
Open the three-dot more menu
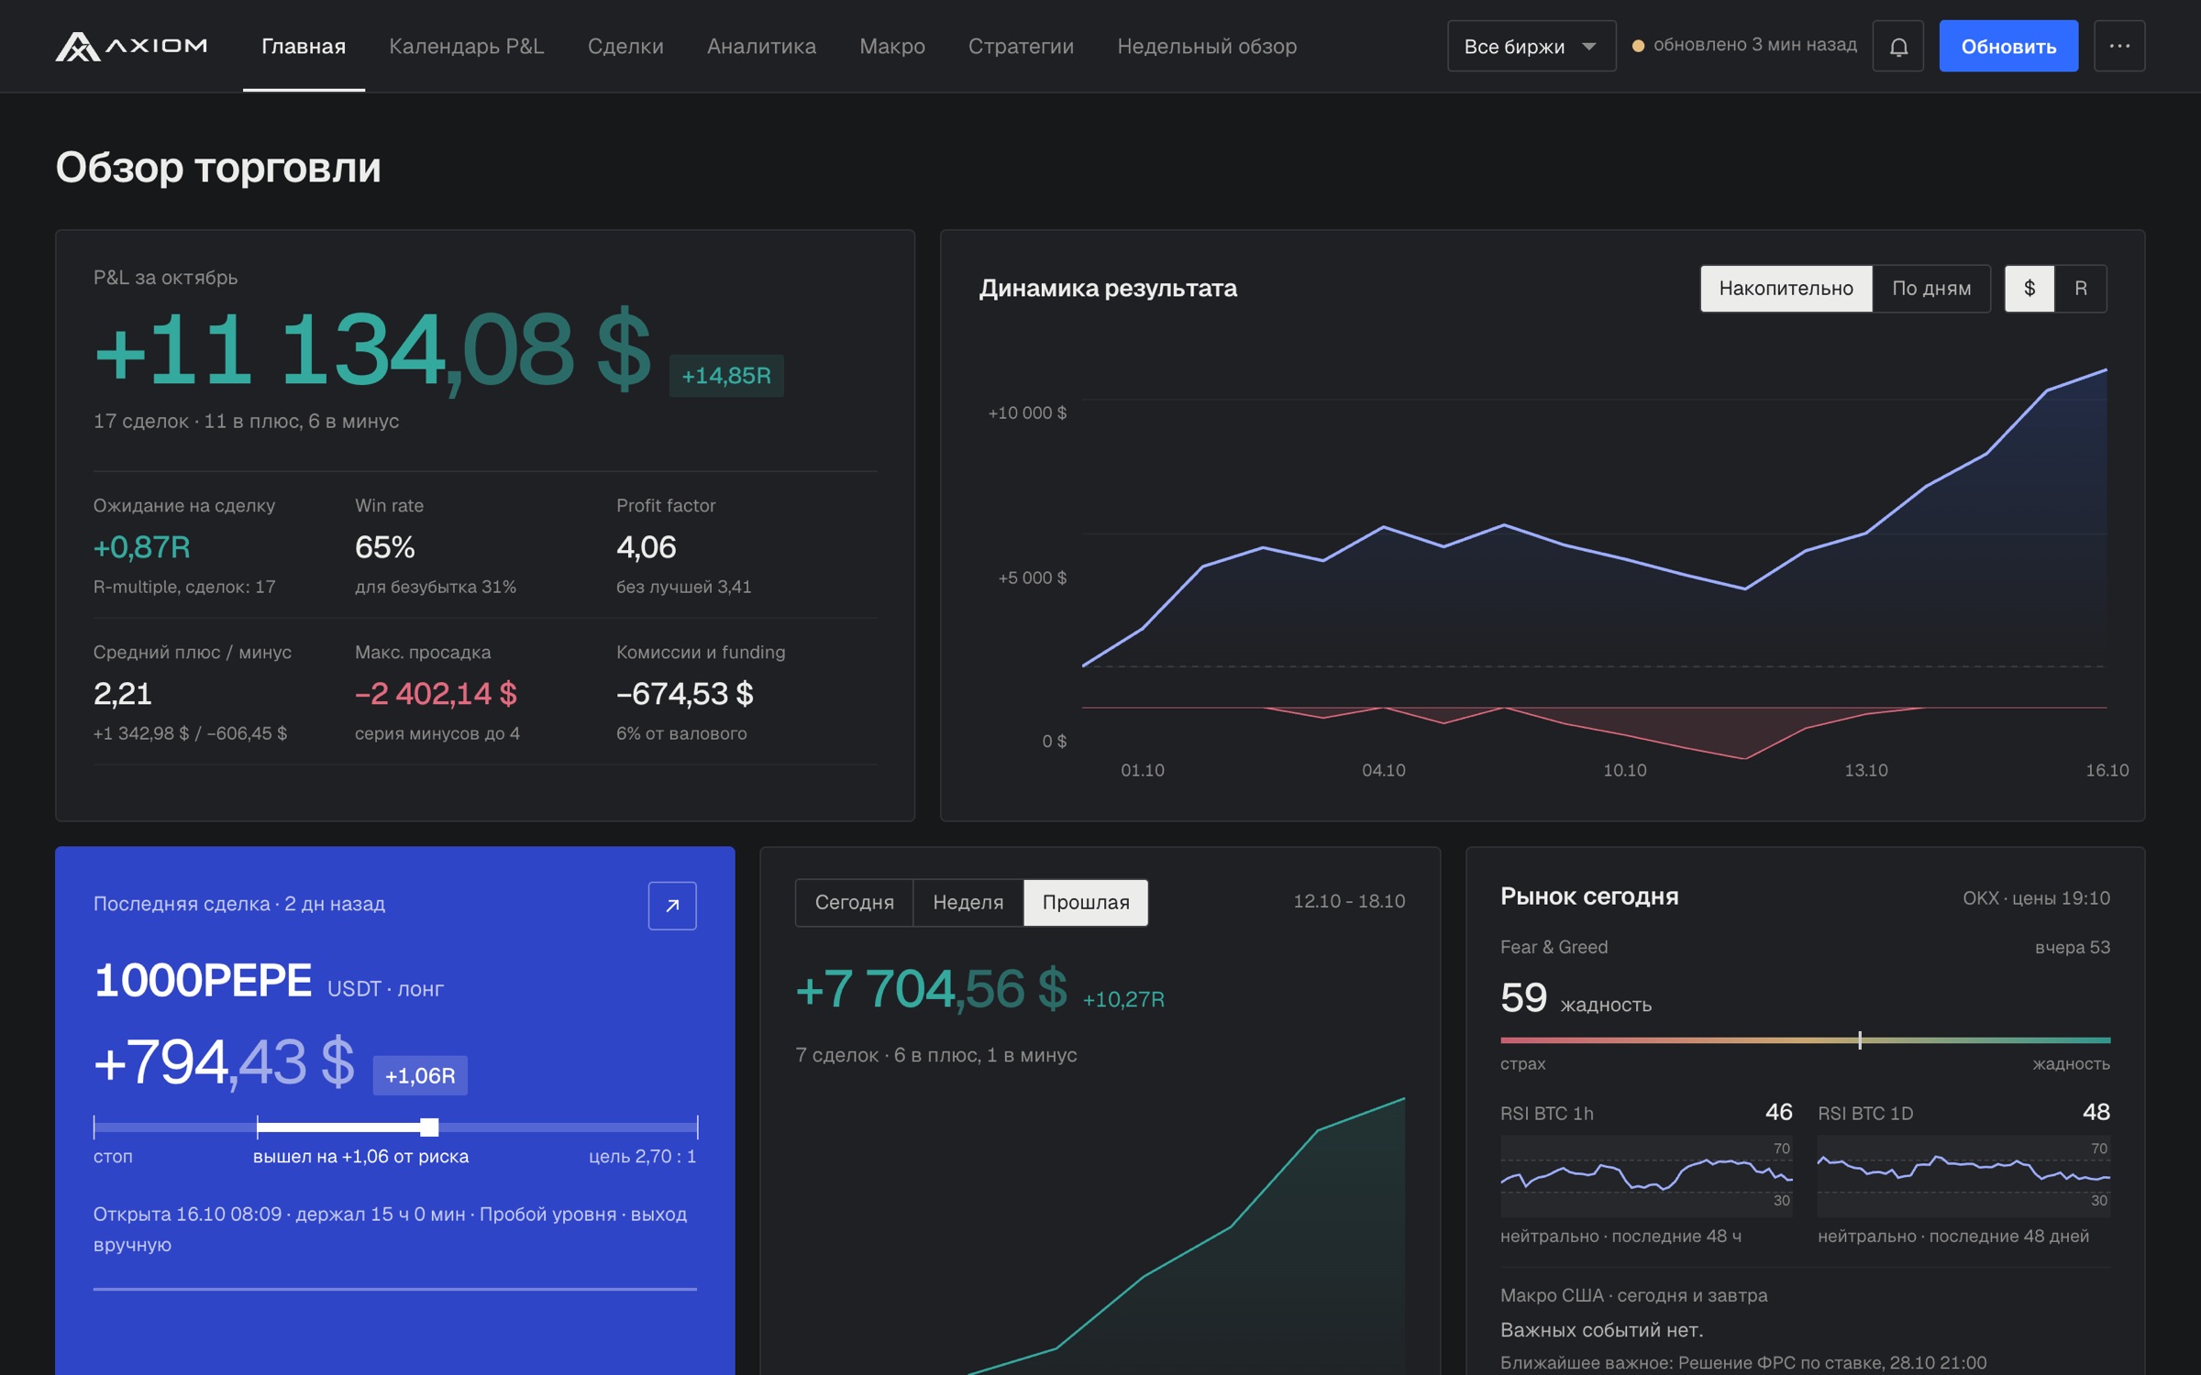(x=2118, y=46)
